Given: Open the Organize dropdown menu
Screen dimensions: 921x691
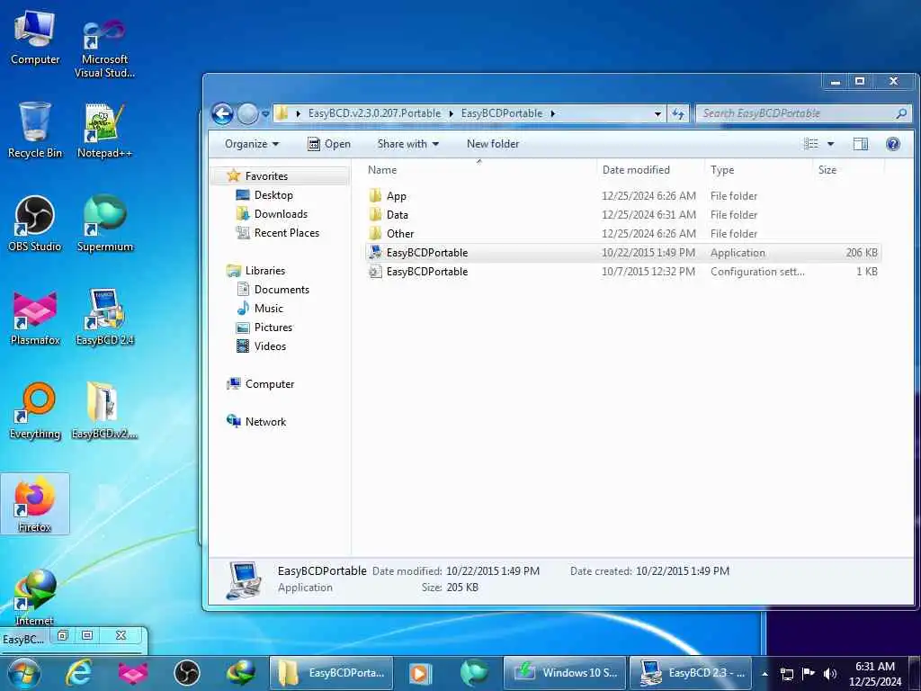Looking at the screenshot, I should (x=252, y=144).
